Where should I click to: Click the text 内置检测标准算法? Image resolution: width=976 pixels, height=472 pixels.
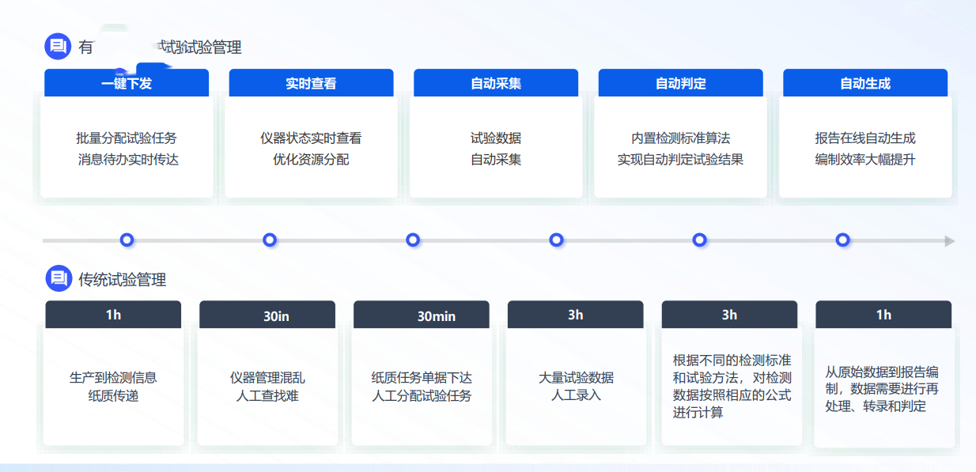[x=681, y=138]
